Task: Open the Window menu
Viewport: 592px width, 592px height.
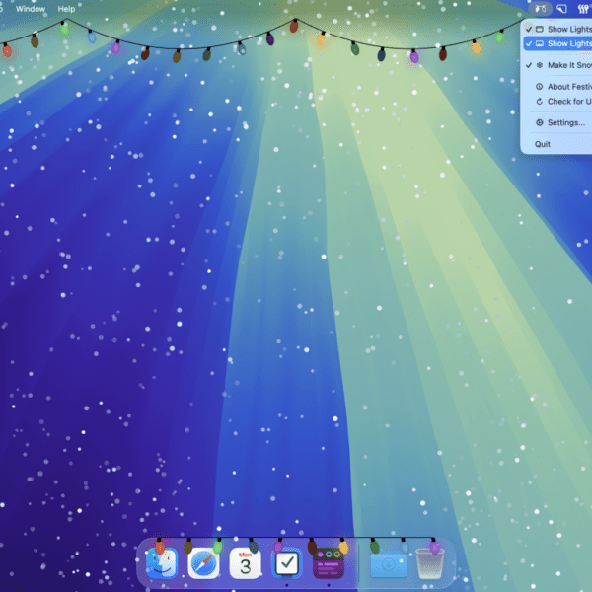Action: pyautogui.click(x=31, y=9)
